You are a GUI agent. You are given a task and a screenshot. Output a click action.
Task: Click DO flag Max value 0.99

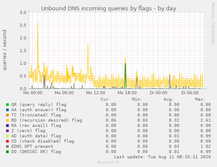pos(206,152)
